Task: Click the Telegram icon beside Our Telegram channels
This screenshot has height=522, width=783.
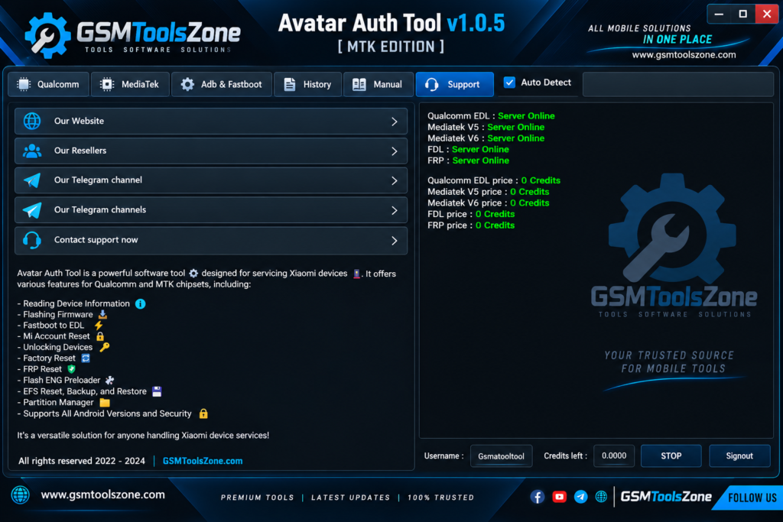Action: [x=32, y=210]
